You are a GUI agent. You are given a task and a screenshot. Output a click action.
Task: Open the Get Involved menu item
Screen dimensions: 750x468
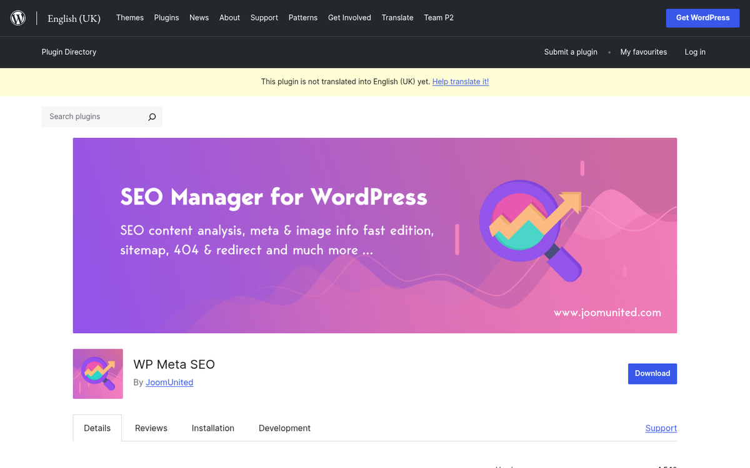(x=349, y=17)
